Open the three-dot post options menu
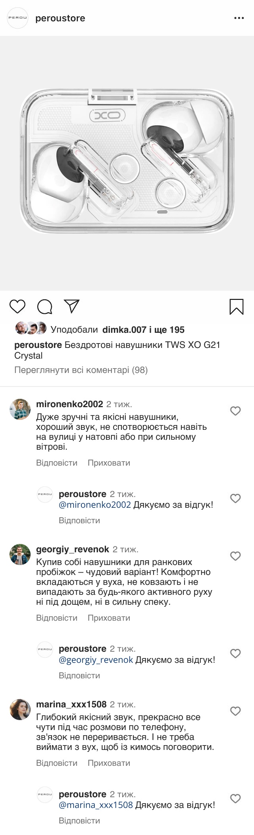Viewport: 254px width, 835px height. tap(239, 18)
